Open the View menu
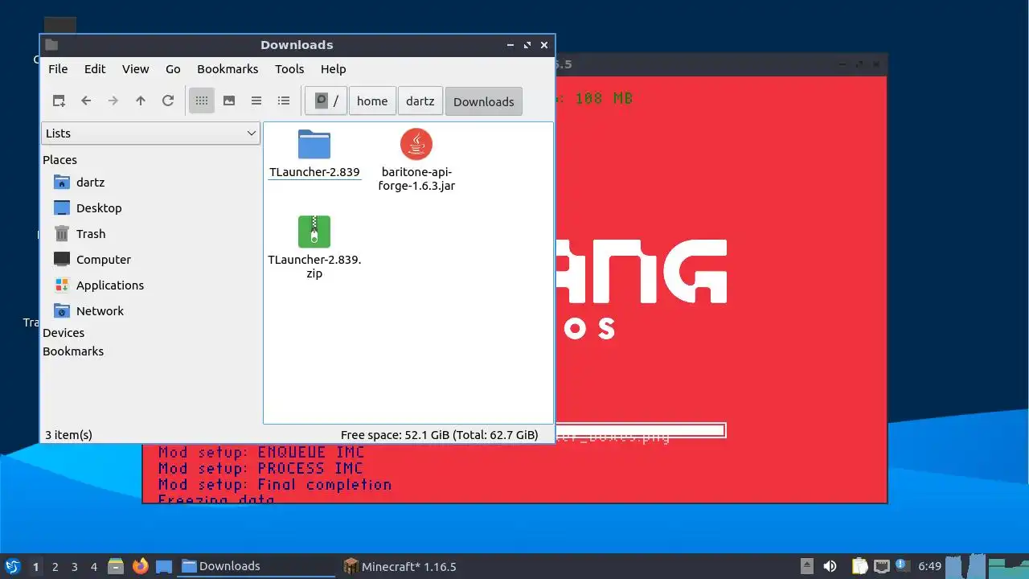The height and width of the screenshot is (579, 1029). (135, 69)
